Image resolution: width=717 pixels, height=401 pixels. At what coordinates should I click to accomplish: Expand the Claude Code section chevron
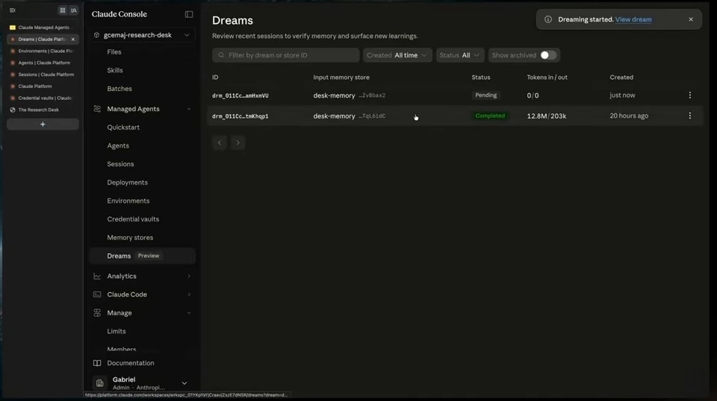coord(189,294)
